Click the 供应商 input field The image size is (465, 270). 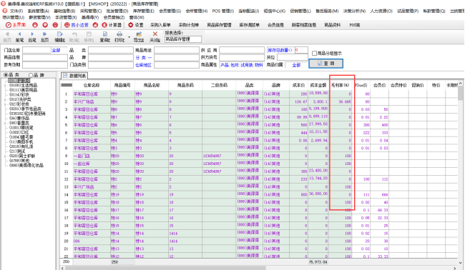click(x=242, y=50)
